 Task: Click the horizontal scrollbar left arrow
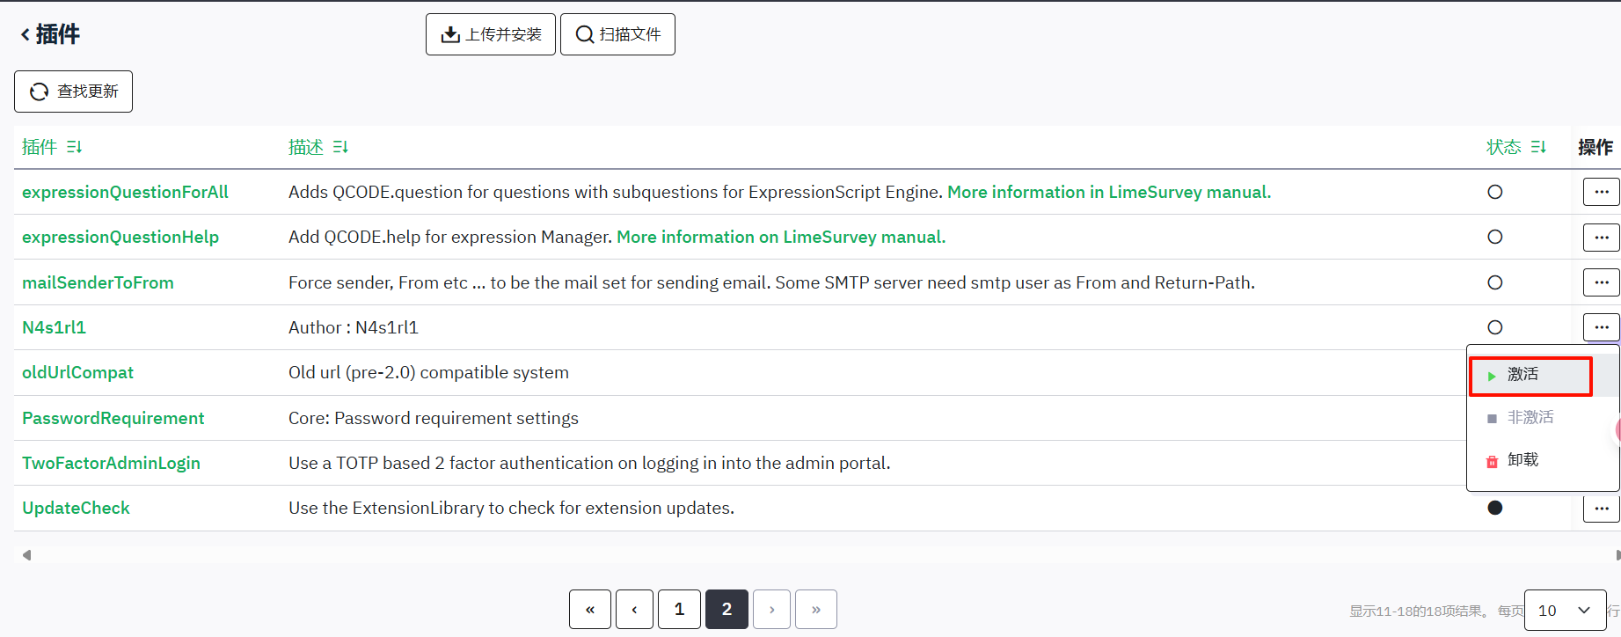click(x=26, y=555)
